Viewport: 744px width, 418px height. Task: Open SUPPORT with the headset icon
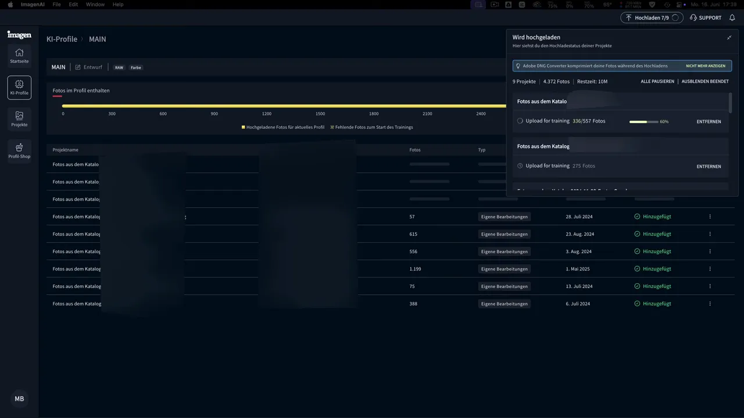pos(705,17)
